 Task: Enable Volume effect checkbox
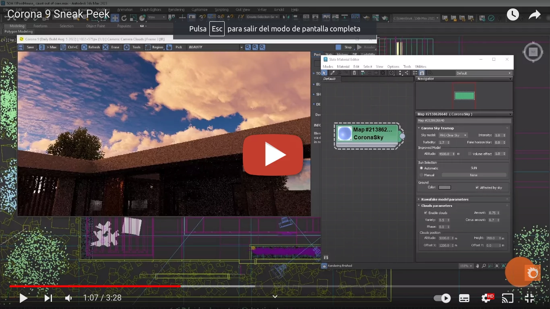coord(470,154)
